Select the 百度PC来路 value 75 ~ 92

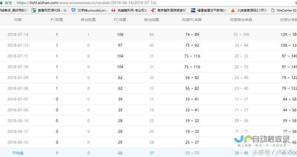click(x=192, y=45)
